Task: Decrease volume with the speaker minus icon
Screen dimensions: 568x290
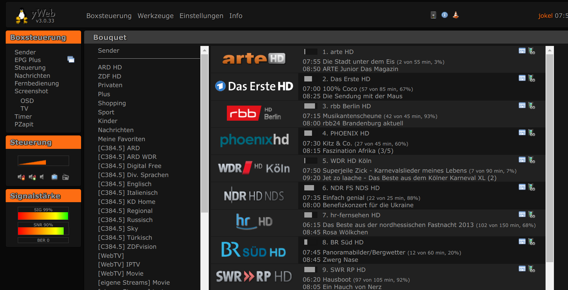Action: 21,177
